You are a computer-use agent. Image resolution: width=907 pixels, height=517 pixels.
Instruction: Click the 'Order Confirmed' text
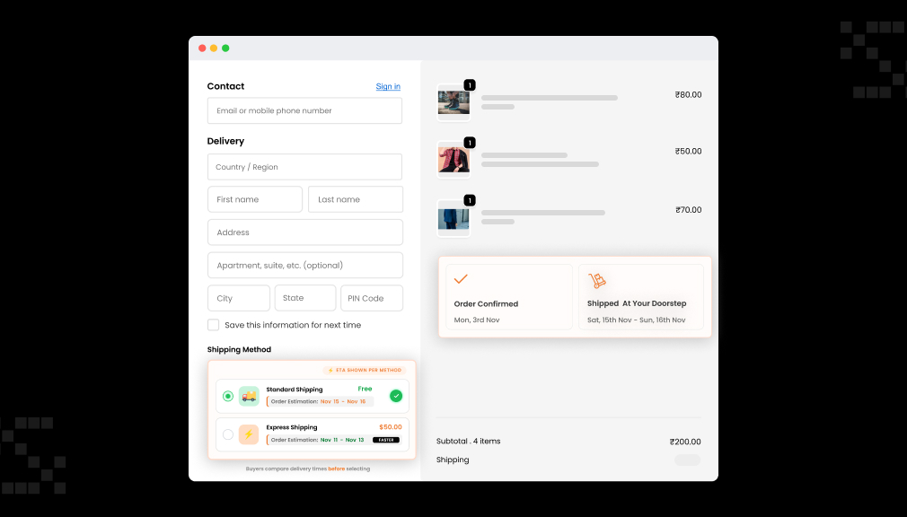point(486,303)
